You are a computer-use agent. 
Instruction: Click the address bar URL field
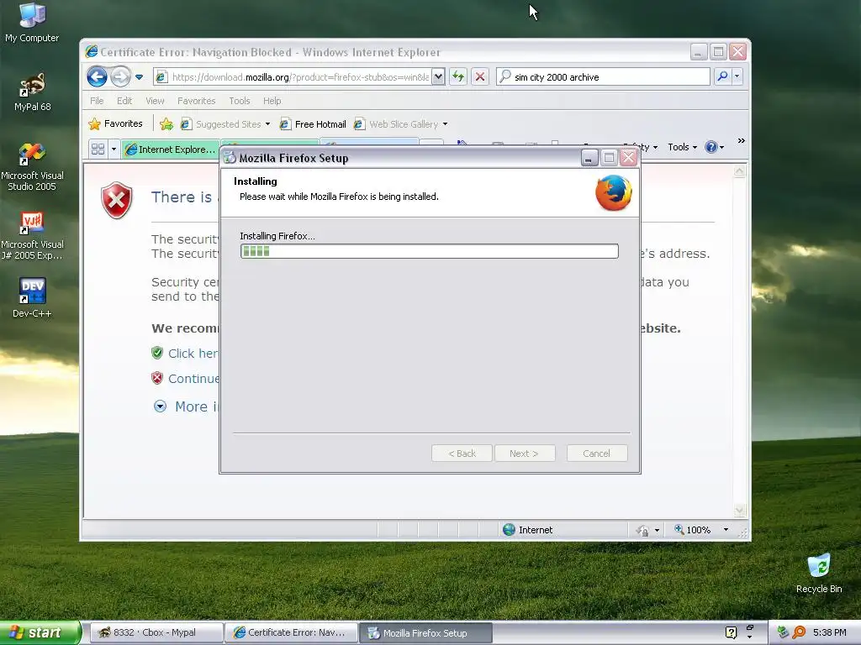pos(293,77)
